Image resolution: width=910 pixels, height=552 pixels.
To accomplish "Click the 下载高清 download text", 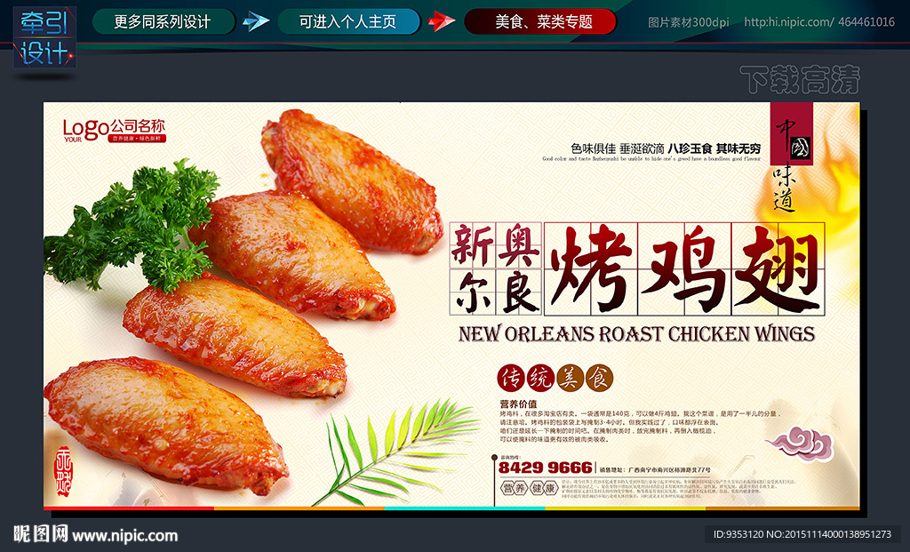I will [x=800, y=79].
